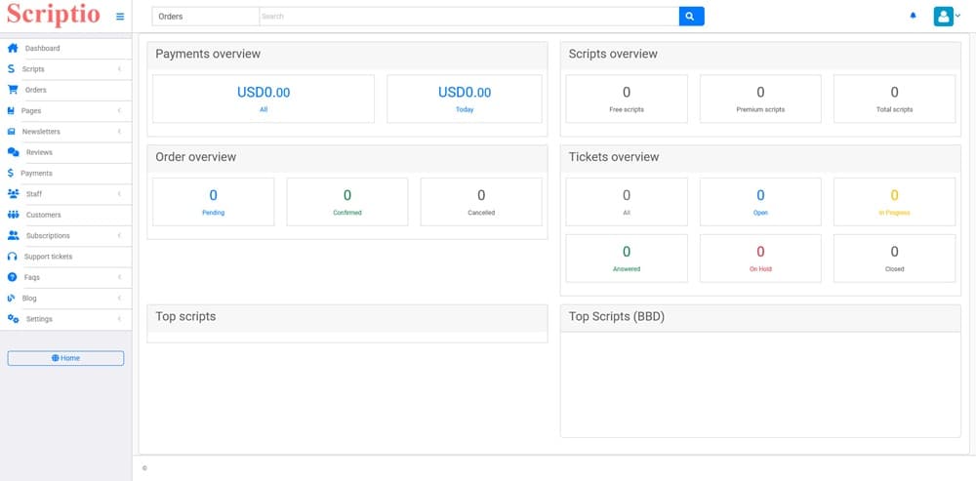Click the Payments dollar sign icon
This screenshot has height=481, width=976.
tap(10, 173)
